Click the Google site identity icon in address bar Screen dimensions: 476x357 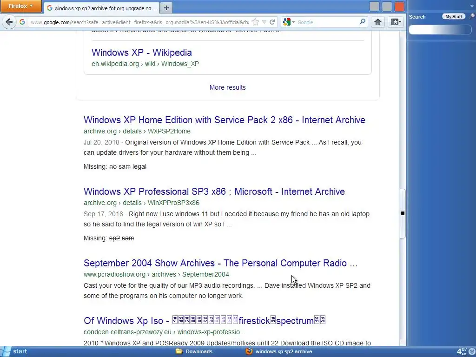pyautogui.click(x=22, y=22)
